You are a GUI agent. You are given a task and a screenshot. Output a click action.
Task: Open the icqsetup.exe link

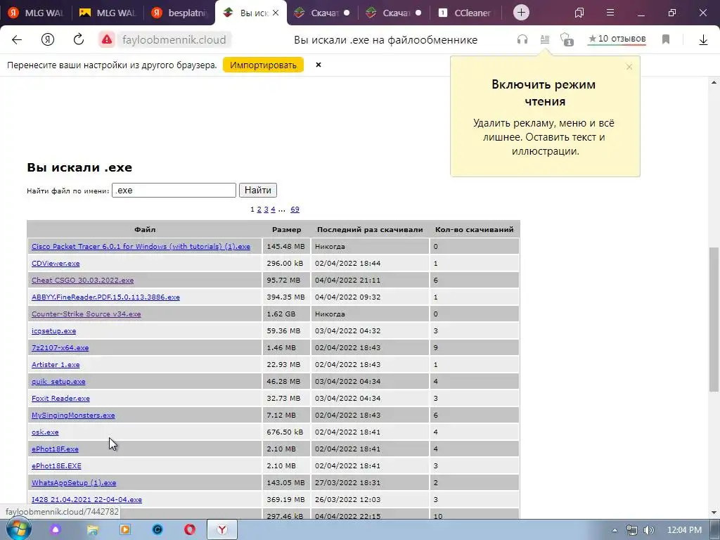click(x=53, y=331)
